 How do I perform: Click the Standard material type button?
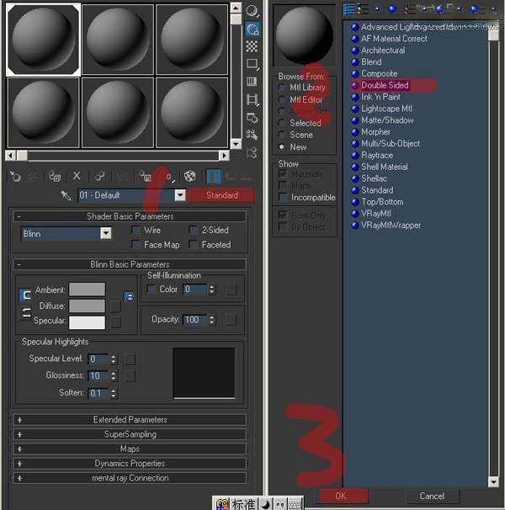click(x=222, y=195)
